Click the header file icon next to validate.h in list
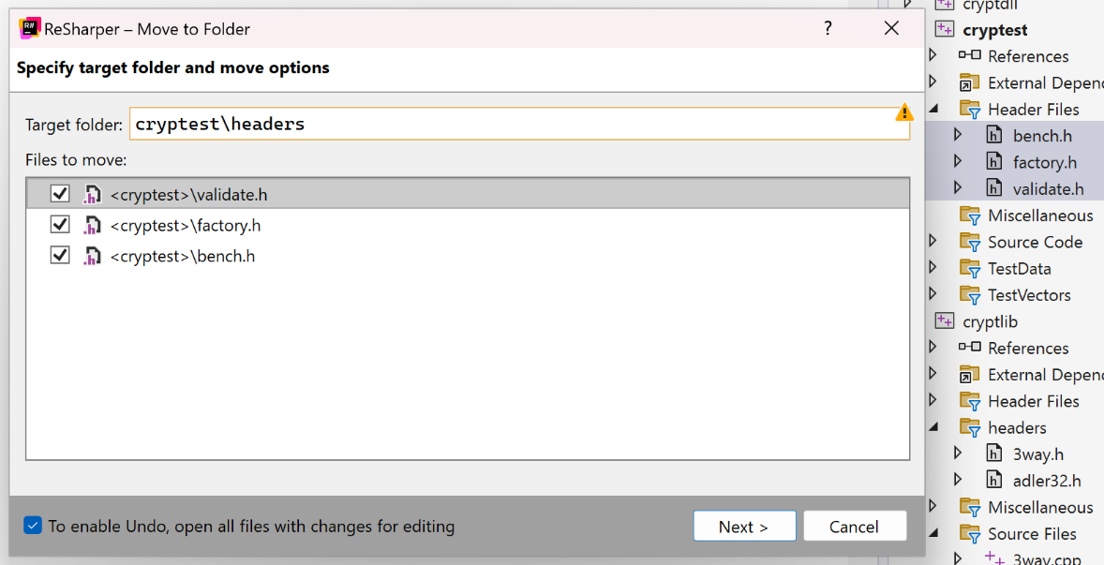The width and height of the screenshot is (1104, 565). pyautogui.click(x=92, y=195)
